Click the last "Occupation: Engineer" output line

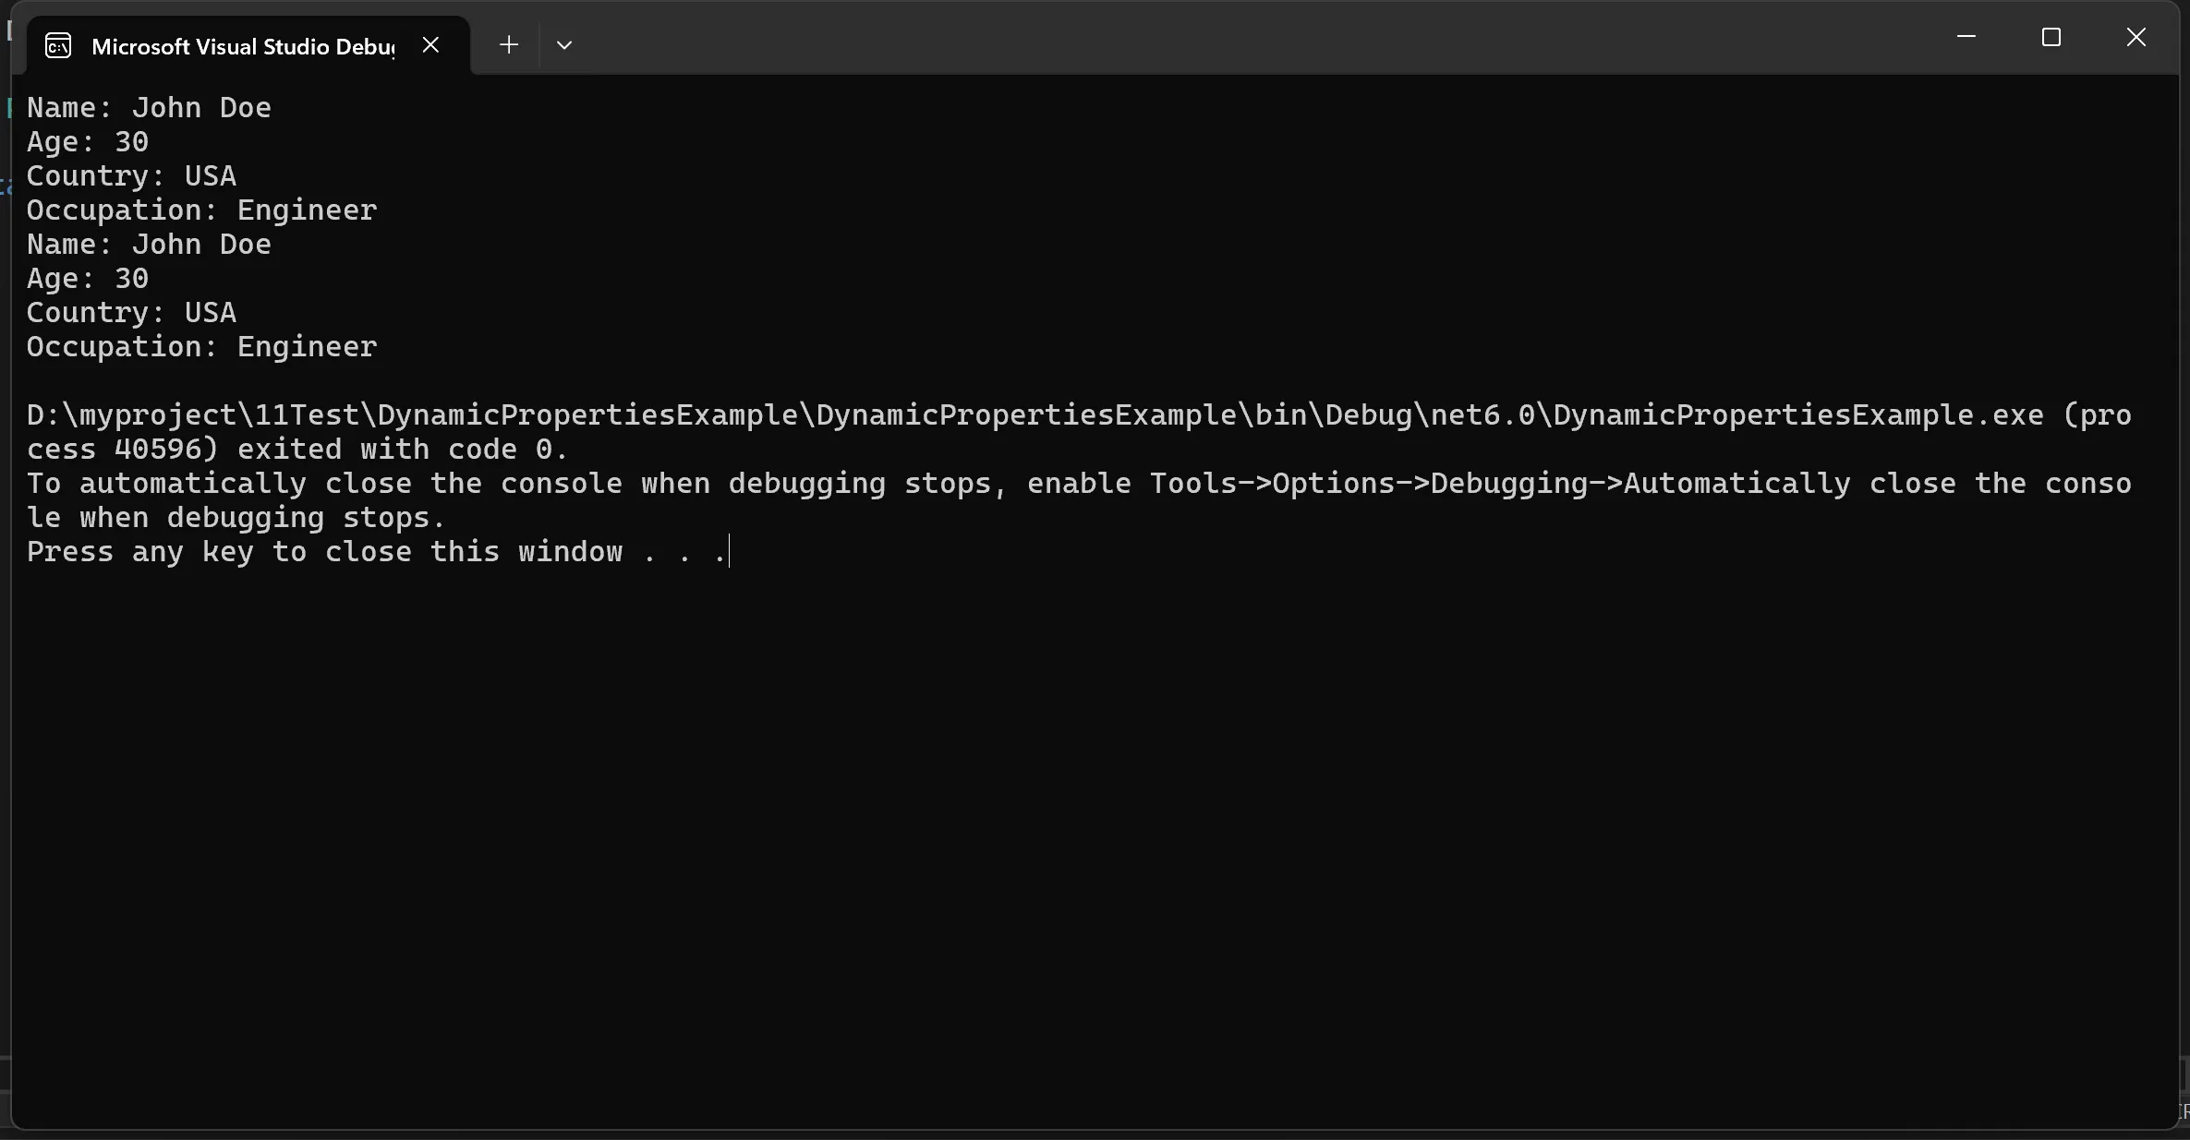[201, 347]
